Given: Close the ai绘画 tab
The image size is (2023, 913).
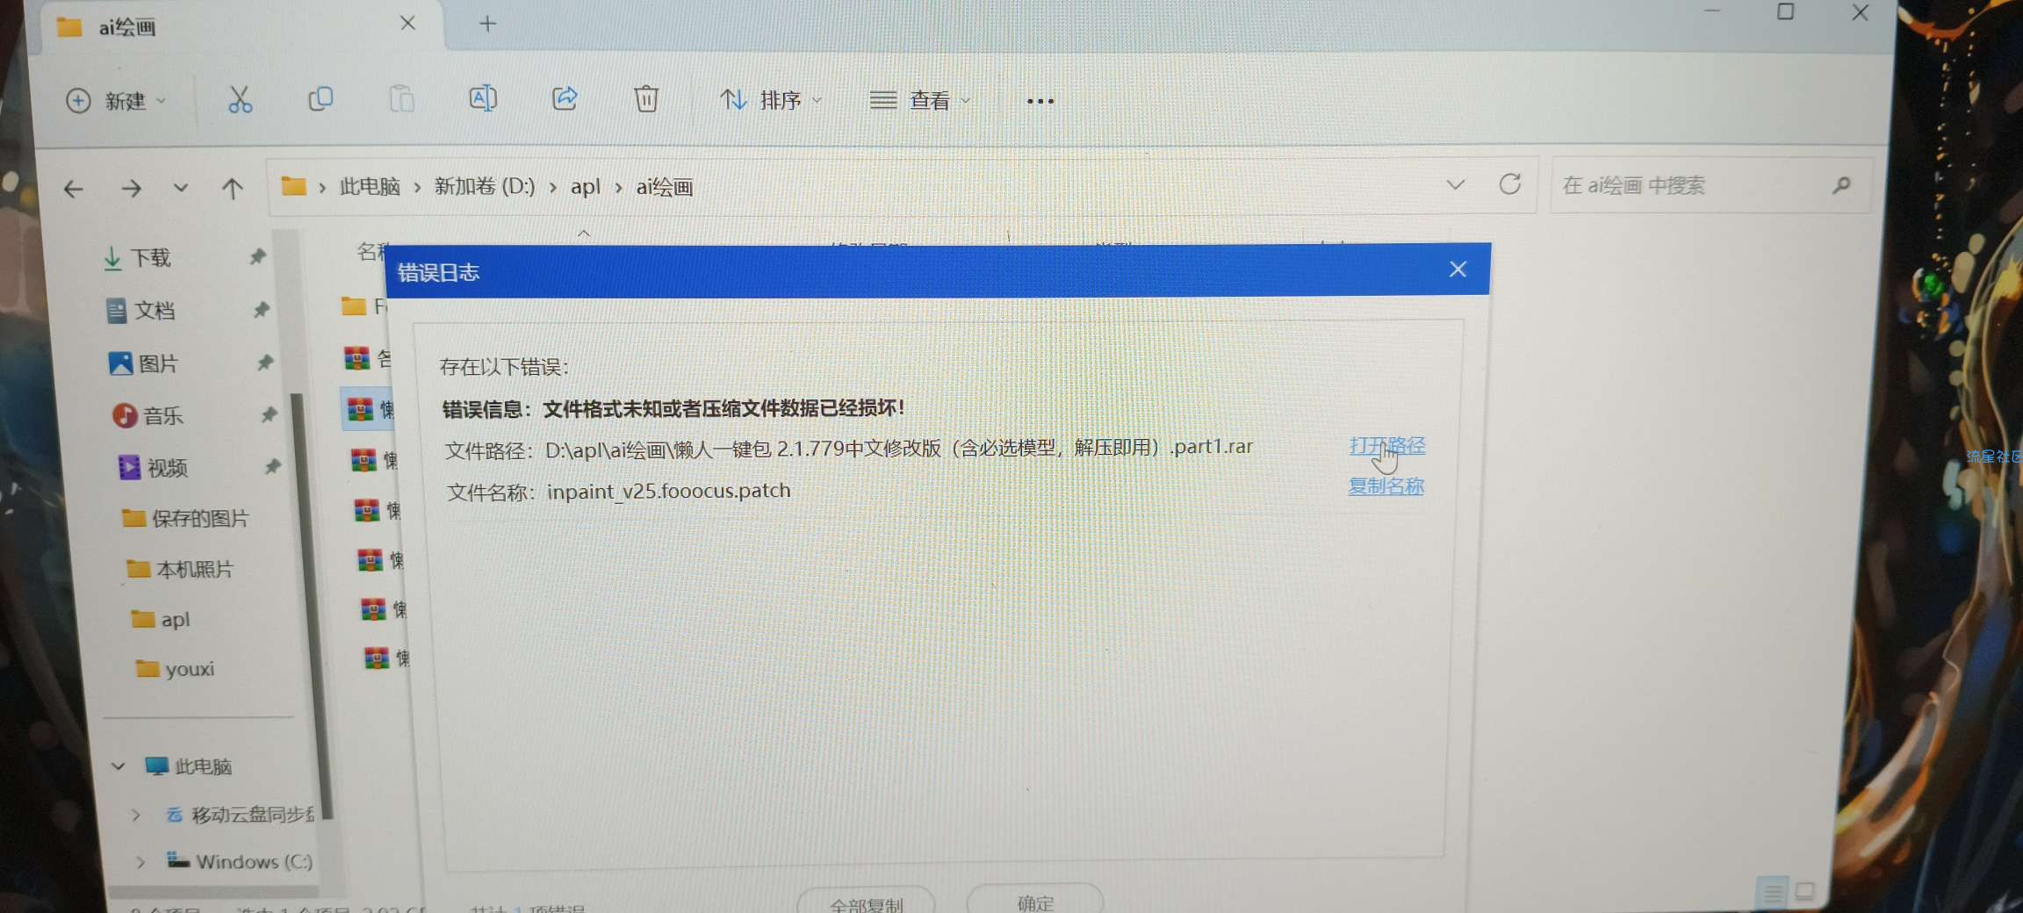Looking at the screenshot, I should (x=407, y=24).
